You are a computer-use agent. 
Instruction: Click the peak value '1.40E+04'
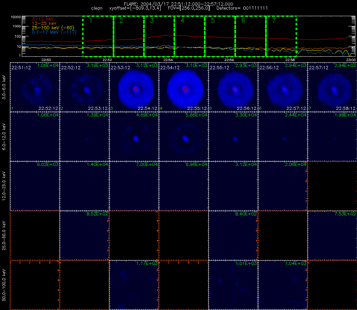pos(97,164)
